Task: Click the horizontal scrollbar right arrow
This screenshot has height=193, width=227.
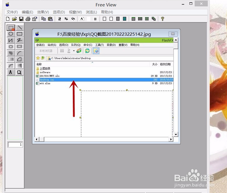Action: click(x=171, y=139)
